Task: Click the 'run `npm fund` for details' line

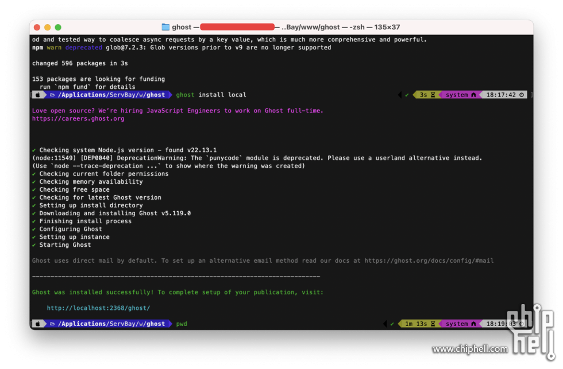Action: [87, 87]
